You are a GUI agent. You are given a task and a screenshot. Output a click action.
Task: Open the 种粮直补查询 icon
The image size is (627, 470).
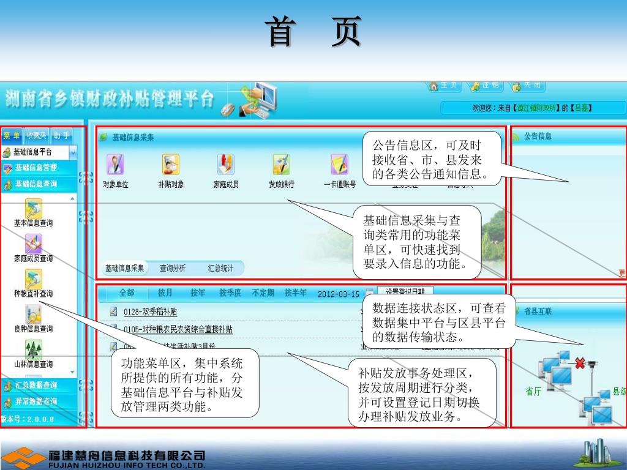pyautogui.click(x=34, y=278)
